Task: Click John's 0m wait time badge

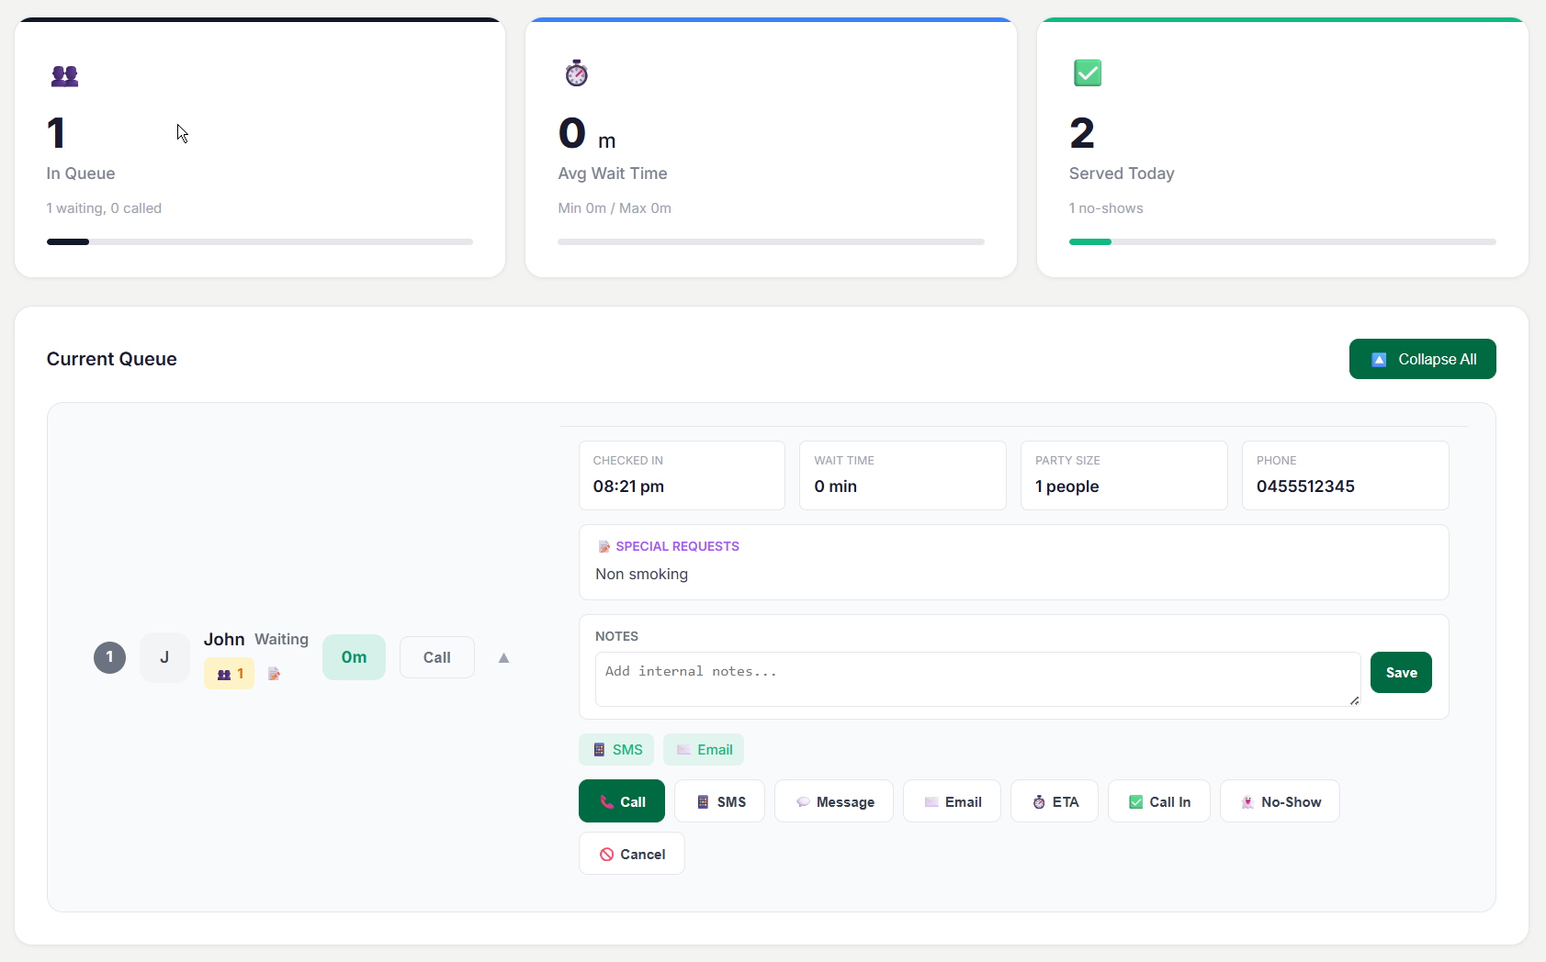Action: 354,657
